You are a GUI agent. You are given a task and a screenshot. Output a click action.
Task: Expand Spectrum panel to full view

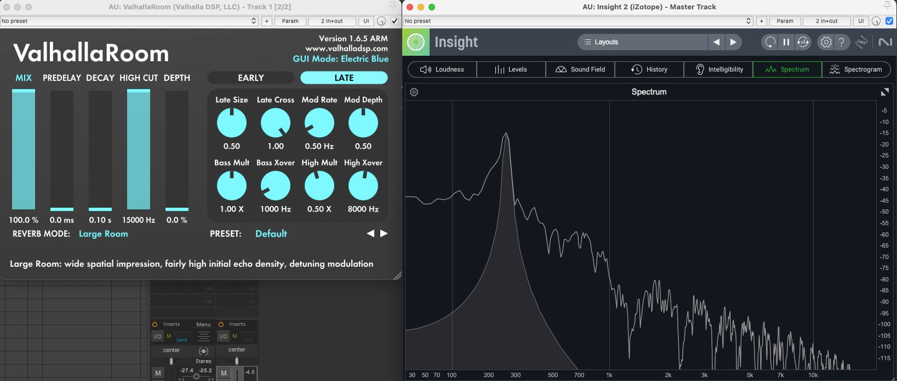pos(884,92)
